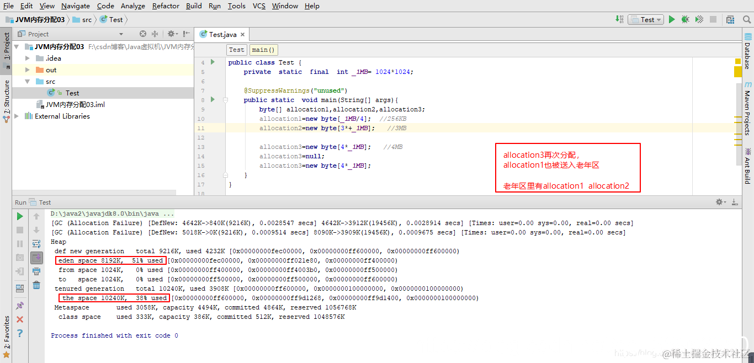Run Test with coverage icon
Screen dimensions: 754x363
pyautogui.click(x=699, y=19)
